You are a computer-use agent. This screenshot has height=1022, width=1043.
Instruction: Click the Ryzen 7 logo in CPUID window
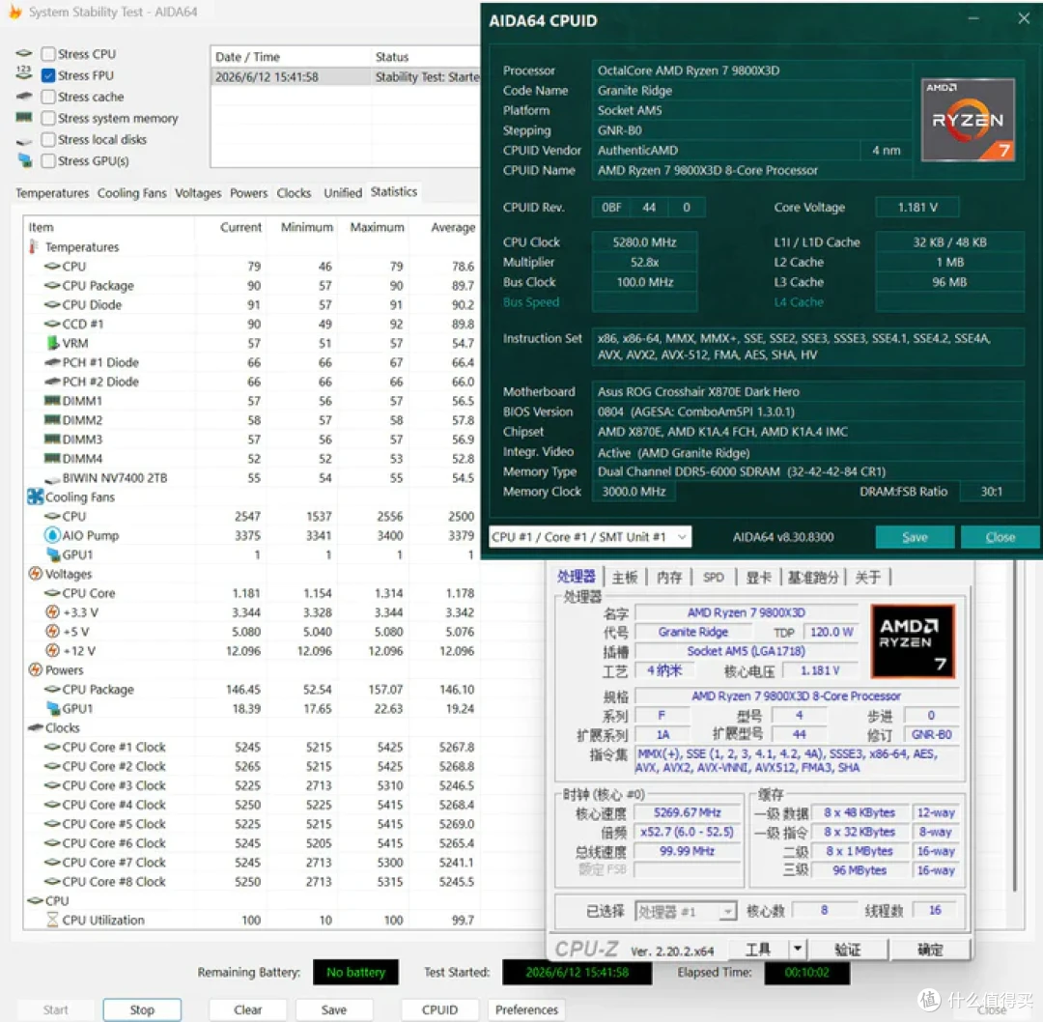(x=968, y=121)
